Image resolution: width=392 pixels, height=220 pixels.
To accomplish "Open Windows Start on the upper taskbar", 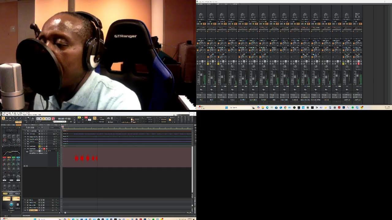I will (226, 107).
